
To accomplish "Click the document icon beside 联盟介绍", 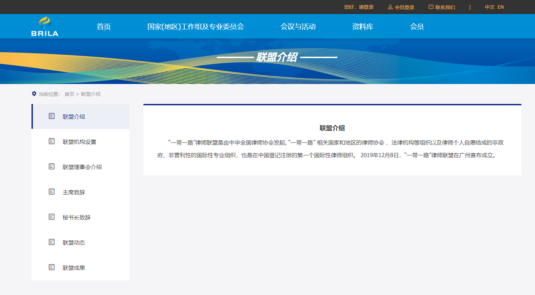I will 51,116.
